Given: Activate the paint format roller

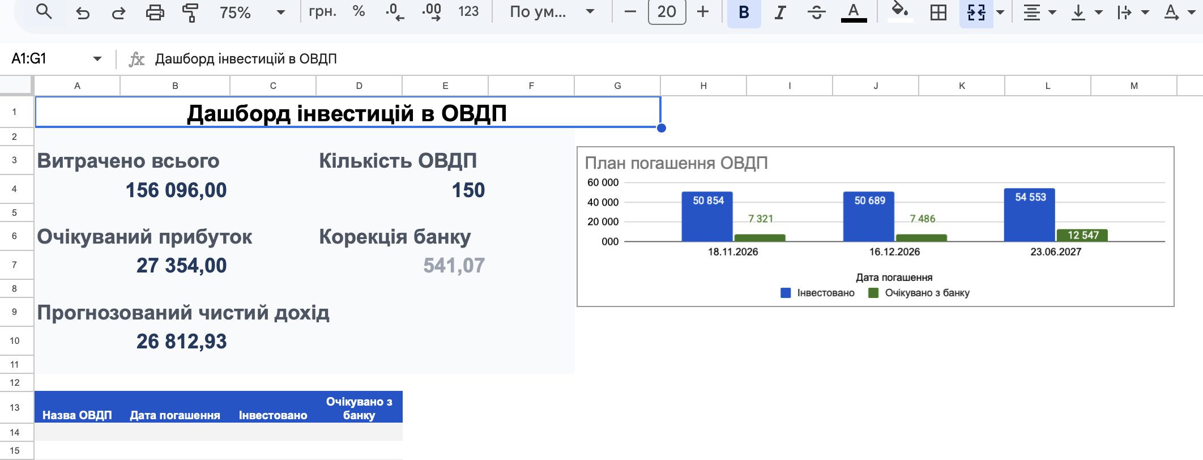Looking at the screenshot, I should point(190,12).
